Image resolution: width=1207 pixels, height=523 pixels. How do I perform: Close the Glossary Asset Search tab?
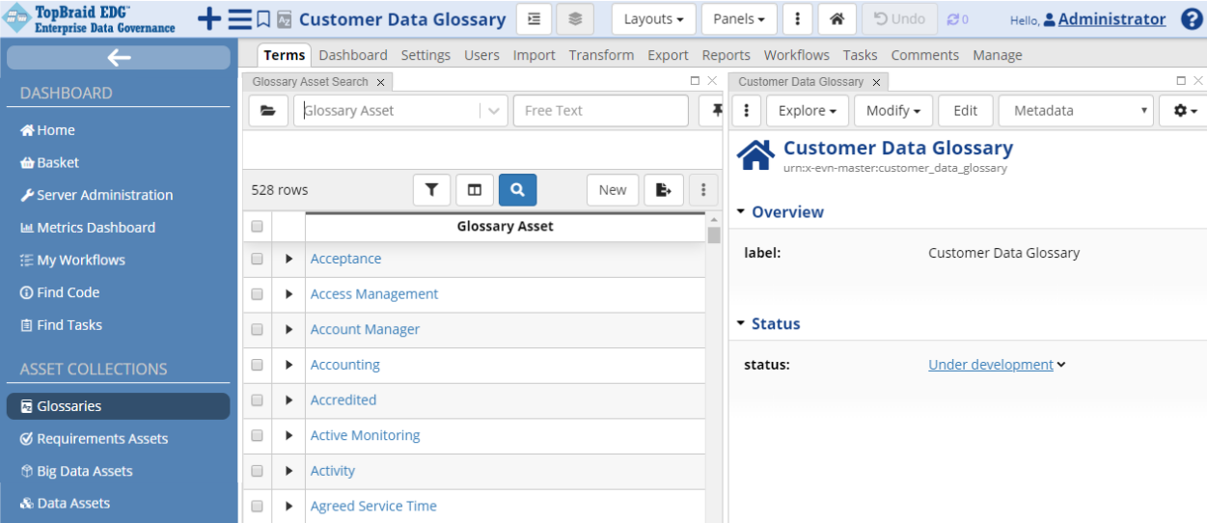380,83
